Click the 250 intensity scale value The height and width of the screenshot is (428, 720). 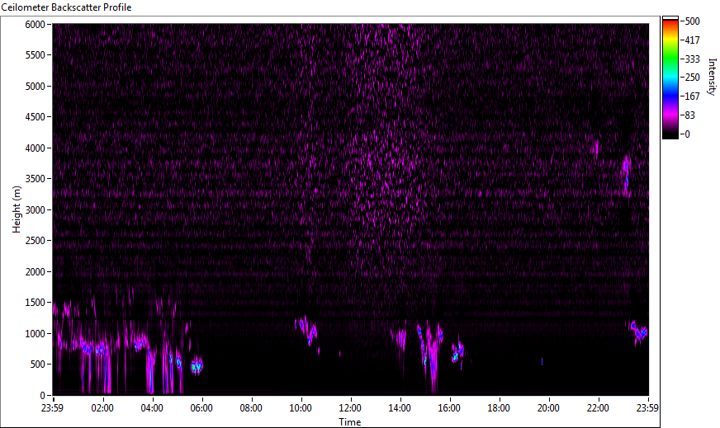coord(692,78)
